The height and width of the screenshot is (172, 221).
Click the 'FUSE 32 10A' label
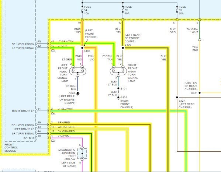click(128, 10)
